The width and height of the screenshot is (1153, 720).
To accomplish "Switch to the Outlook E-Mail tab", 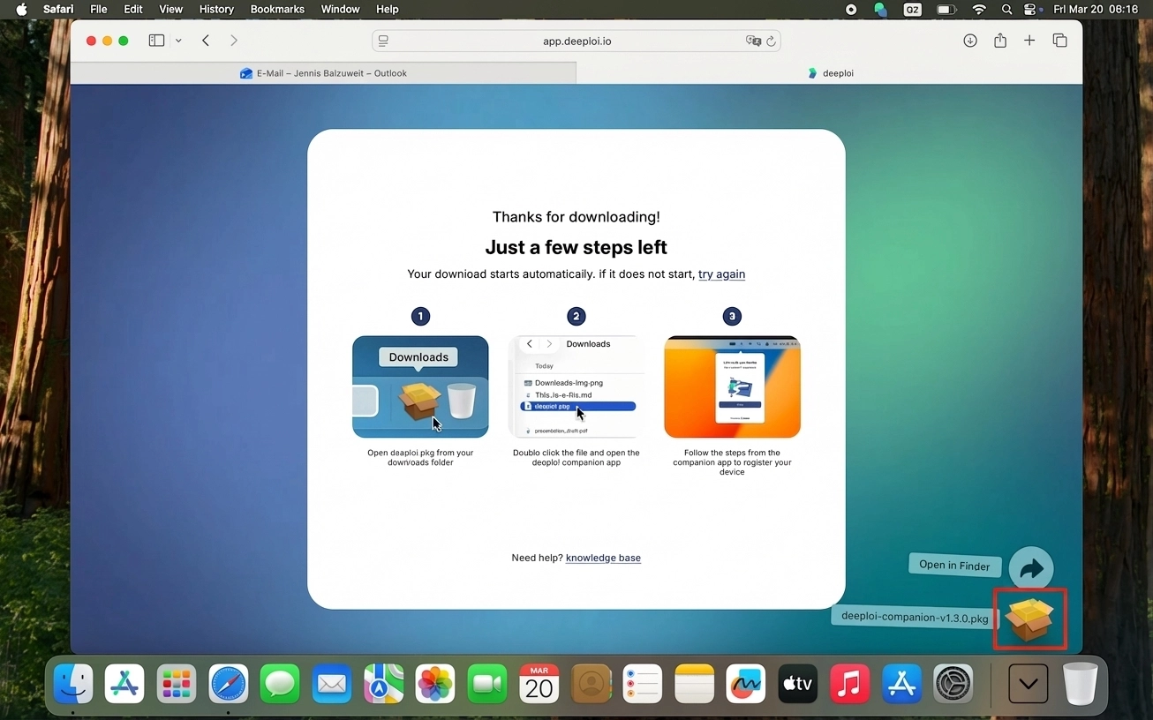I will click(x=323, y=73).
